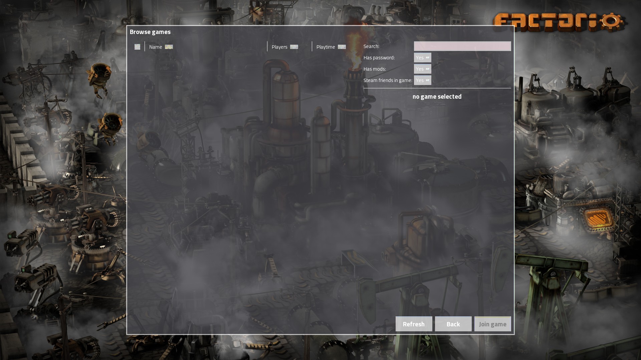641x360 pixels.
Task: Open the Has mods dropdown
Action: click(423, 69)
